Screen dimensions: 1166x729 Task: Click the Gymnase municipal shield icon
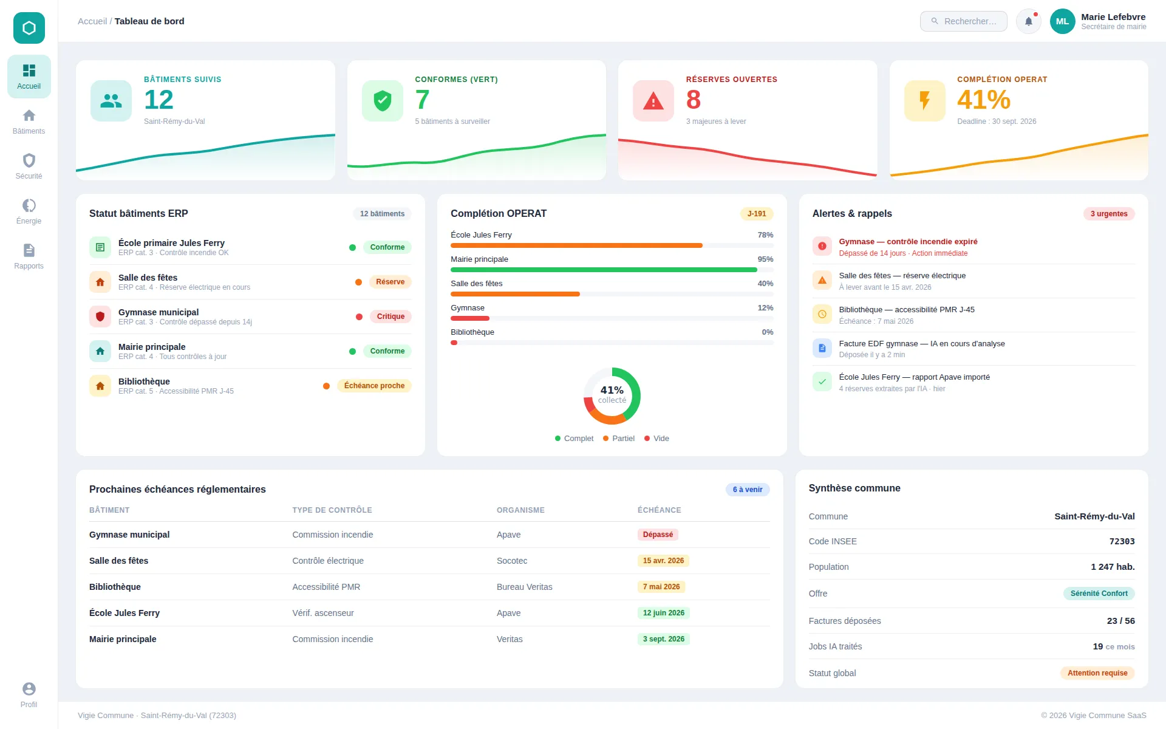coord(100,317)
